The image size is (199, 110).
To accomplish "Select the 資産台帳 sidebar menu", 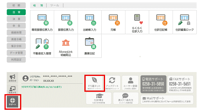I will click(x=16, y=39).
